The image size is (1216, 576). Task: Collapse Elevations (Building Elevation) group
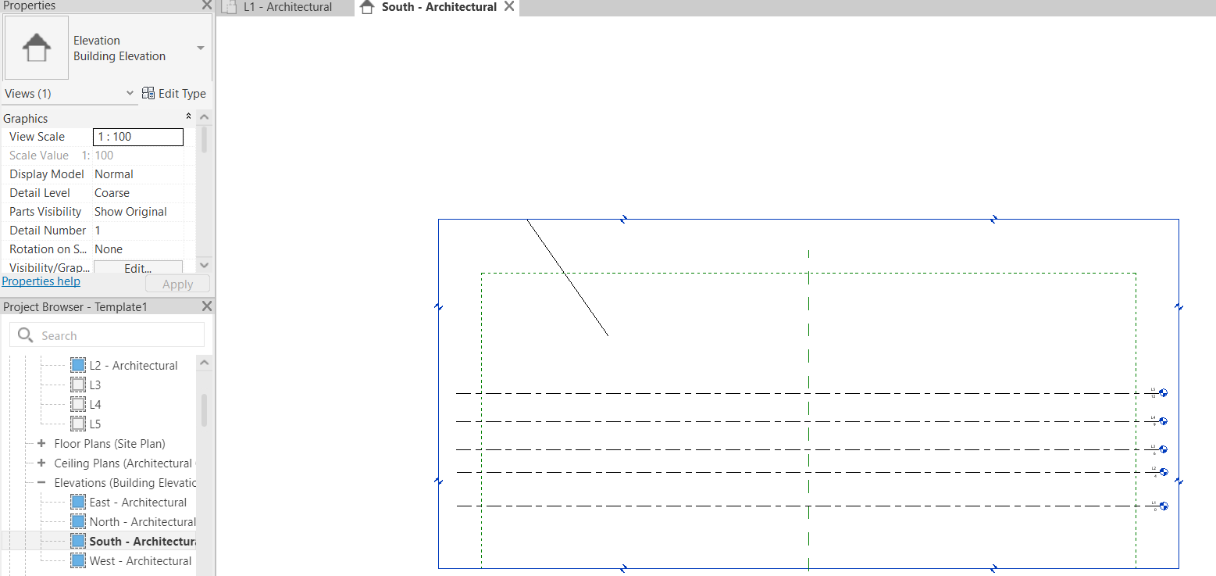click(41, 482)
